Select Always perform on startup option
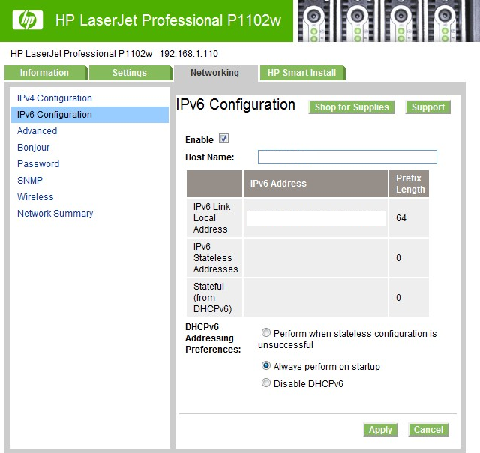 266,365
